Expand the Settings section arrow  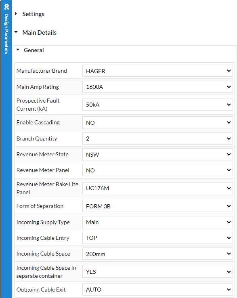[16, 14]
